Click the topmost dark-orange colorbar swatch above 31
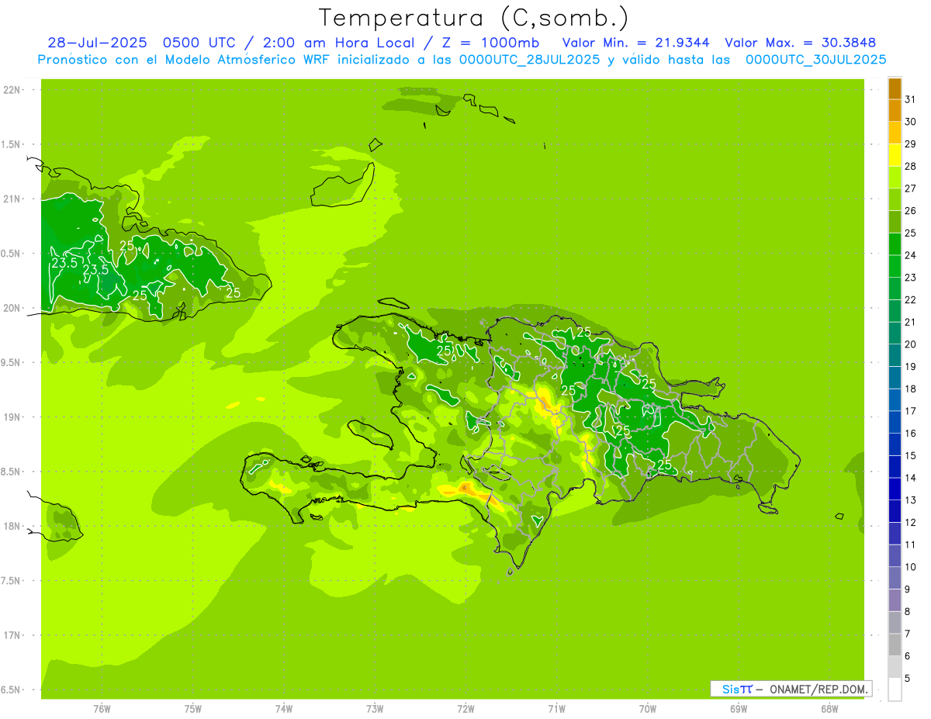 pos(895,88)
